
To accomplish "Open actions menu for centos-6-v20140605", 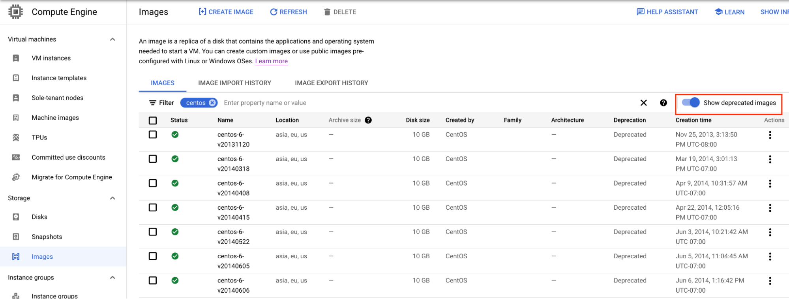I will [x=770, y=257].
